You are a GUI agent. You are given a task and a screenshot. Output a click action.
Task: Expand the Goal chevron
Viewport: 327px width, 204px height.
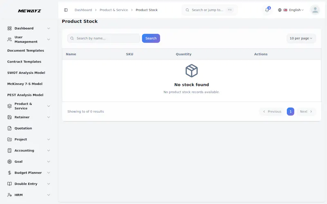pos(49,162)
